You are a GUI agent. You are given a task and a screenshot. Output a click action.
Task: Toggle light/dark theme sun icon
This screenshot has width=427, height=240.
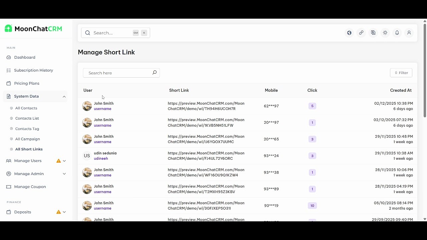(385, 33)
